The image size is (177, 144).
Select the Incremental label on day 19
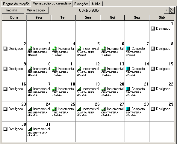pos(91,89)
